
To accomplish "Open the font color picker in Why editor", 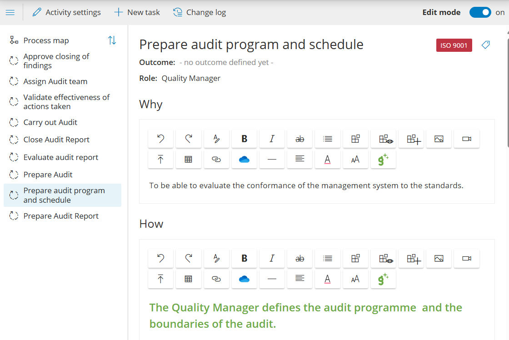I will click(x=327, y=160).
